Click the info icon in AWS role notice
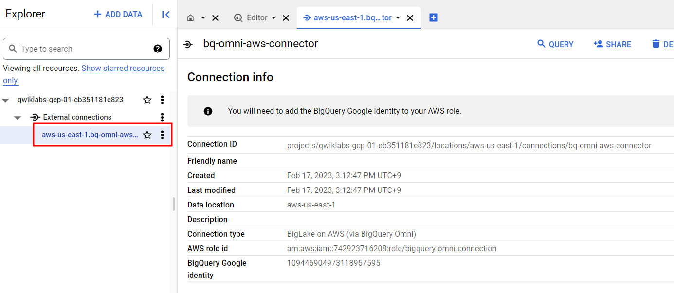The image size is (674, 293). [x=208, y=111]
